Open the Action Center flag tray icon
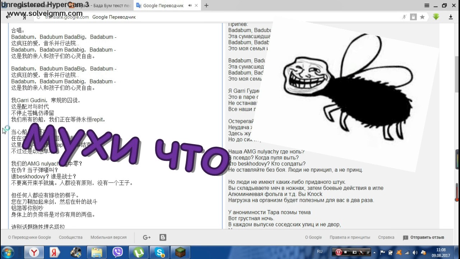The width and height of the screenshot is (460, 259). (x=382, y=252)
